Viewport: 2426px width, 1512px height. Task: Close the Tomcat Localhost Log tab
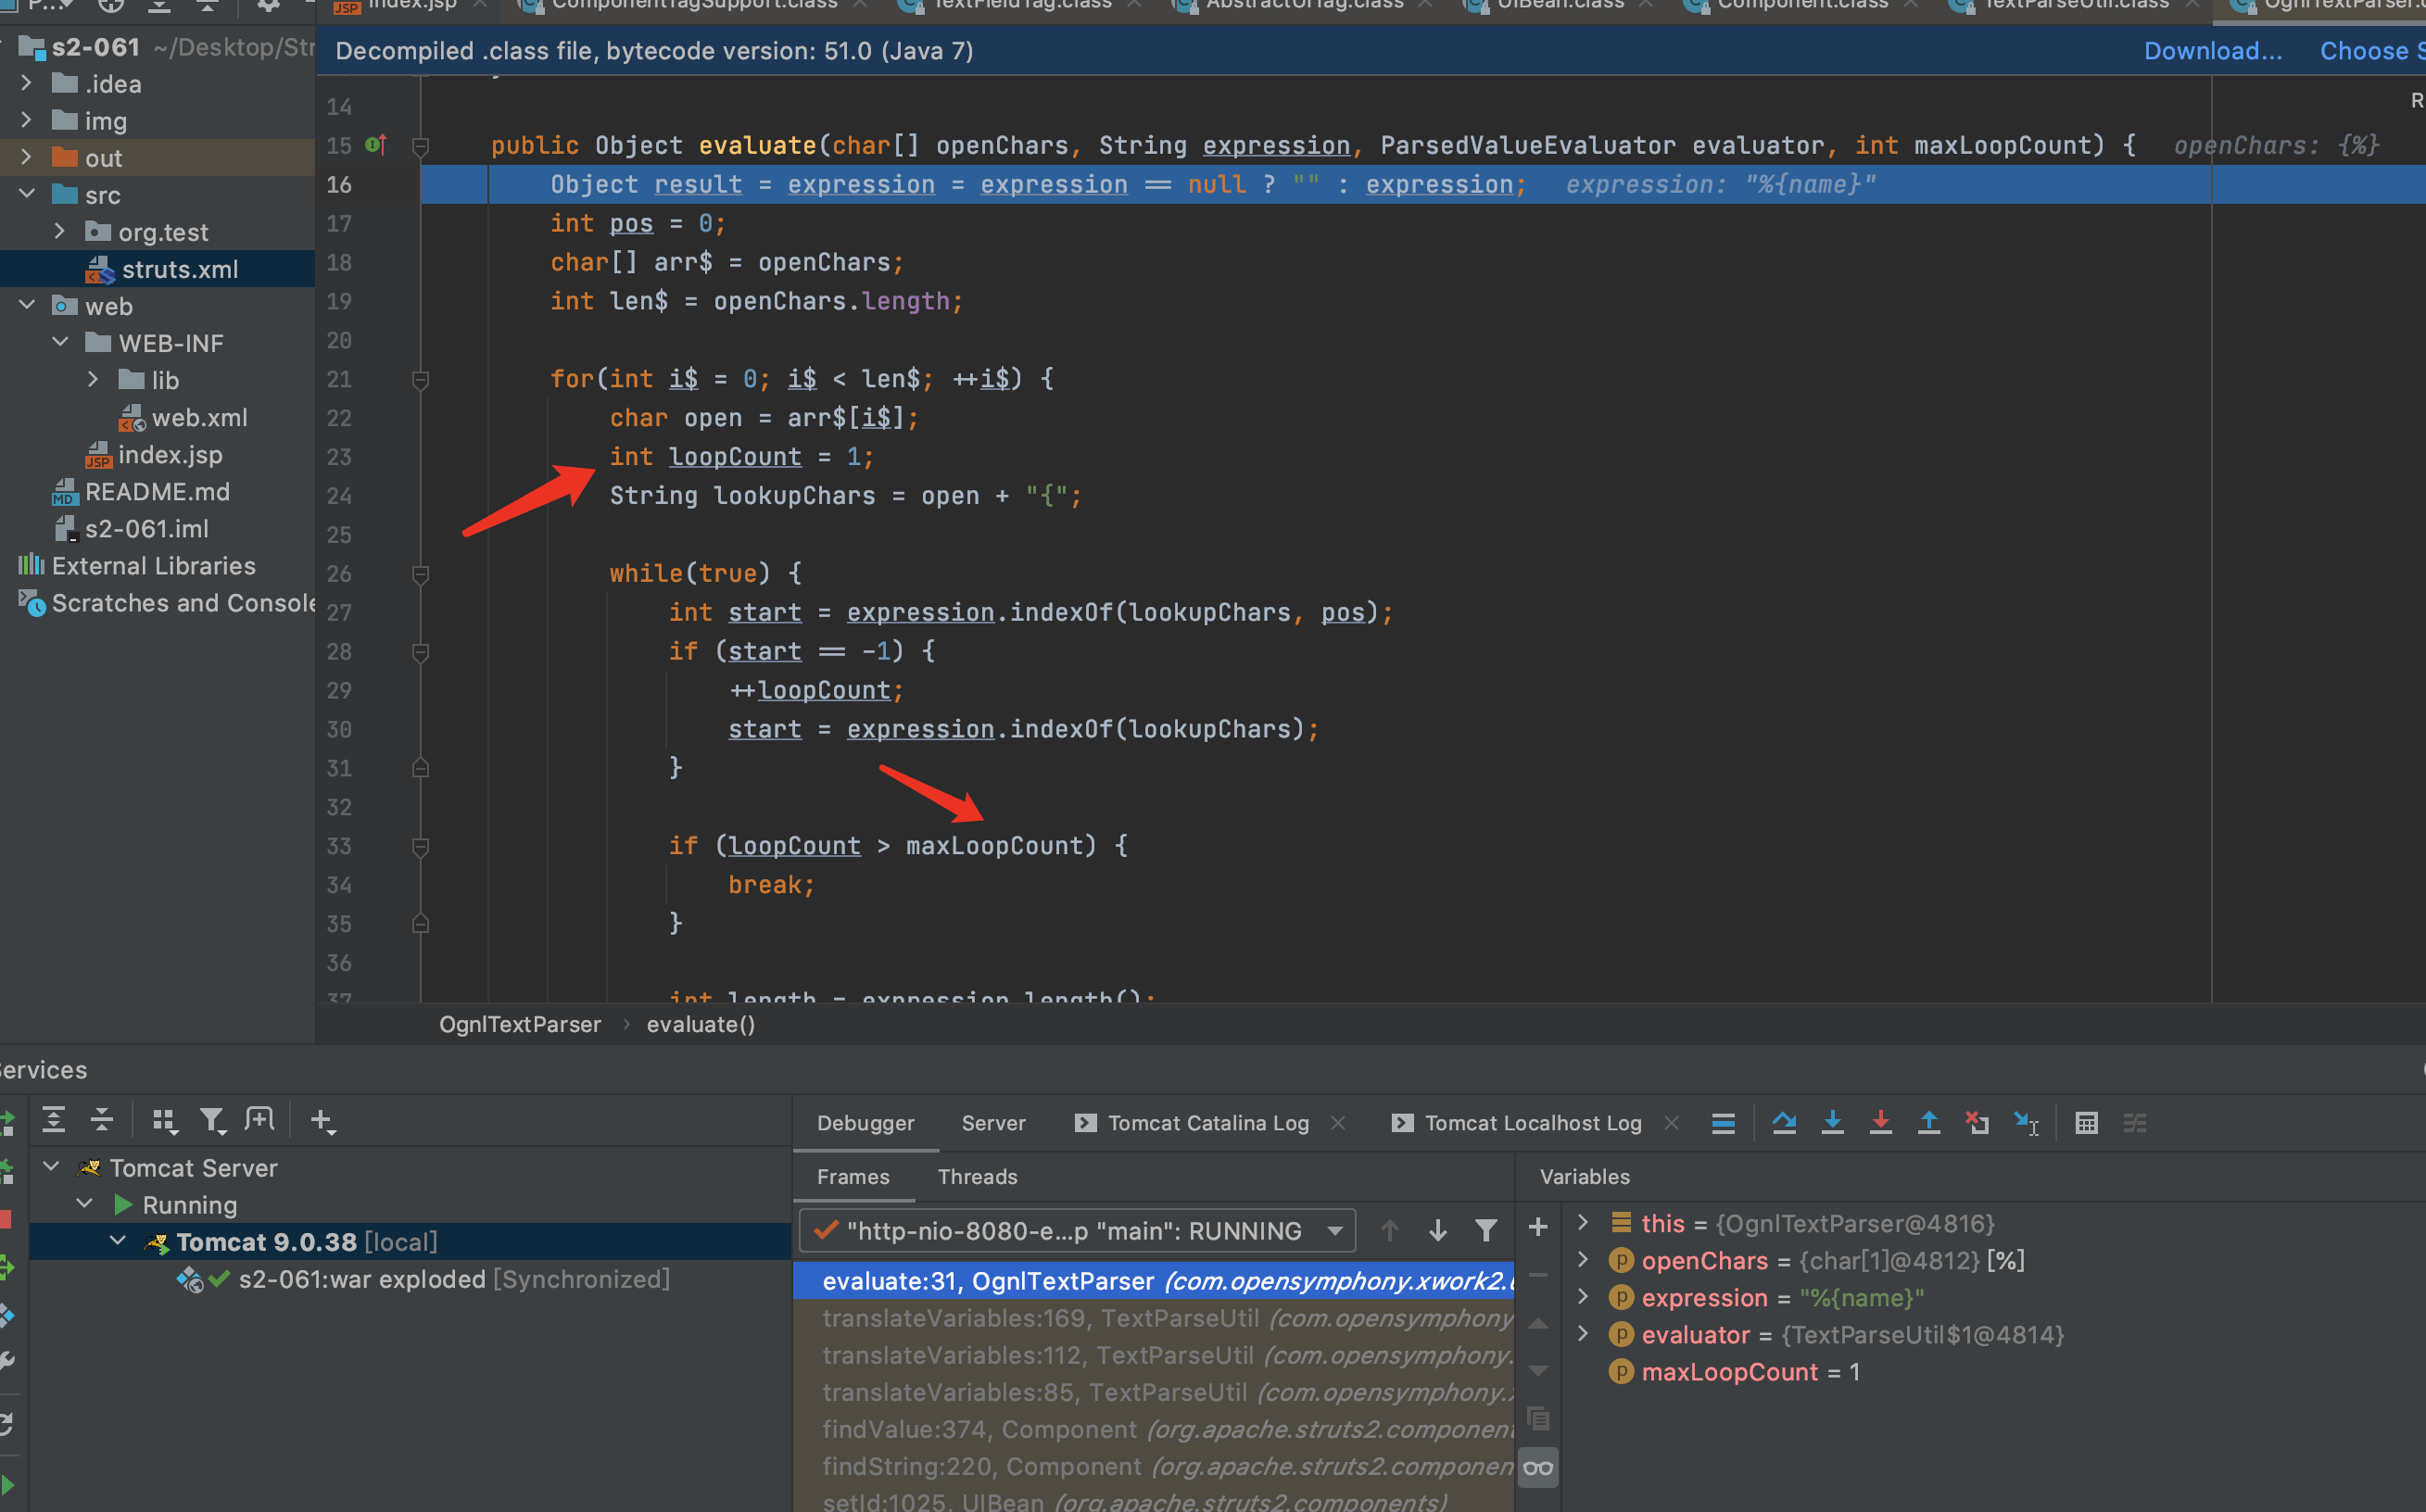1670,1123
